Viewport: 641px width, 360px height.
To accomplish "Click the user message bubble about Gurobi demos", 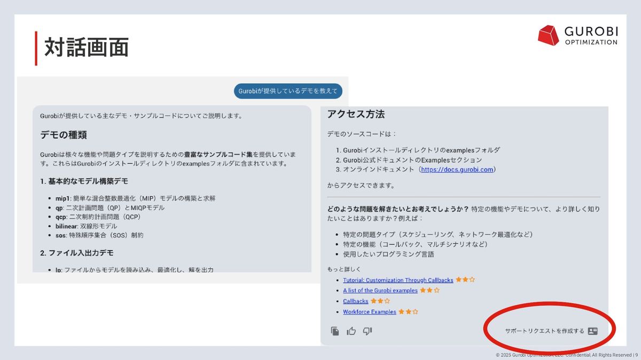I will pos(288,91).
